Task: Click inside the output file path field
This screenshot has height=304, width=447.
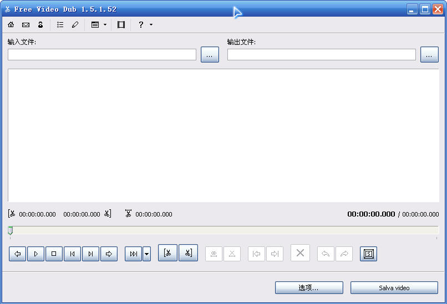Action: (x=321, y=54)
